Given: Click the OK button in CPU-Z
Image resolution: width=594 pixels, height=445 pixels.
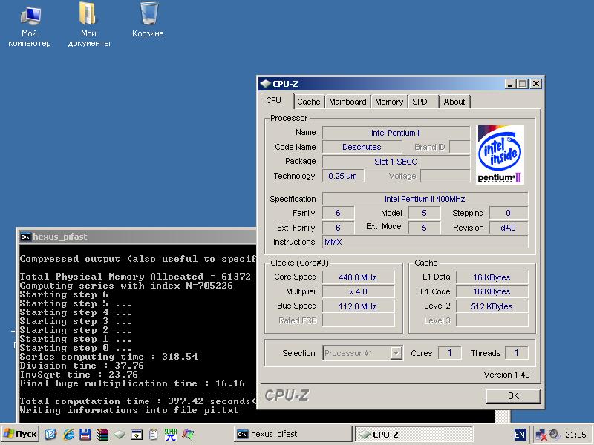Looking at the screenshot, I should click(513, 396).
